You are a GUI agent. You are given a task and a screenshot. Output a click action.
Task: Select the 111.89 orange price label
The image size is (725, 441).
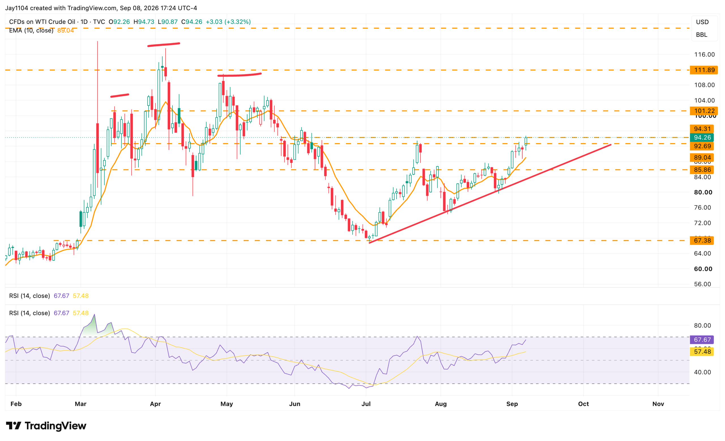(704, 70)
